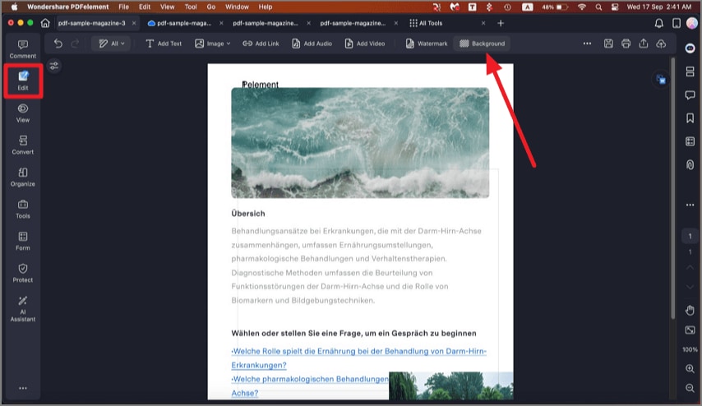
Task: Switch to pdf-sample-magazine-3 tab
Action: pos(92,23)
